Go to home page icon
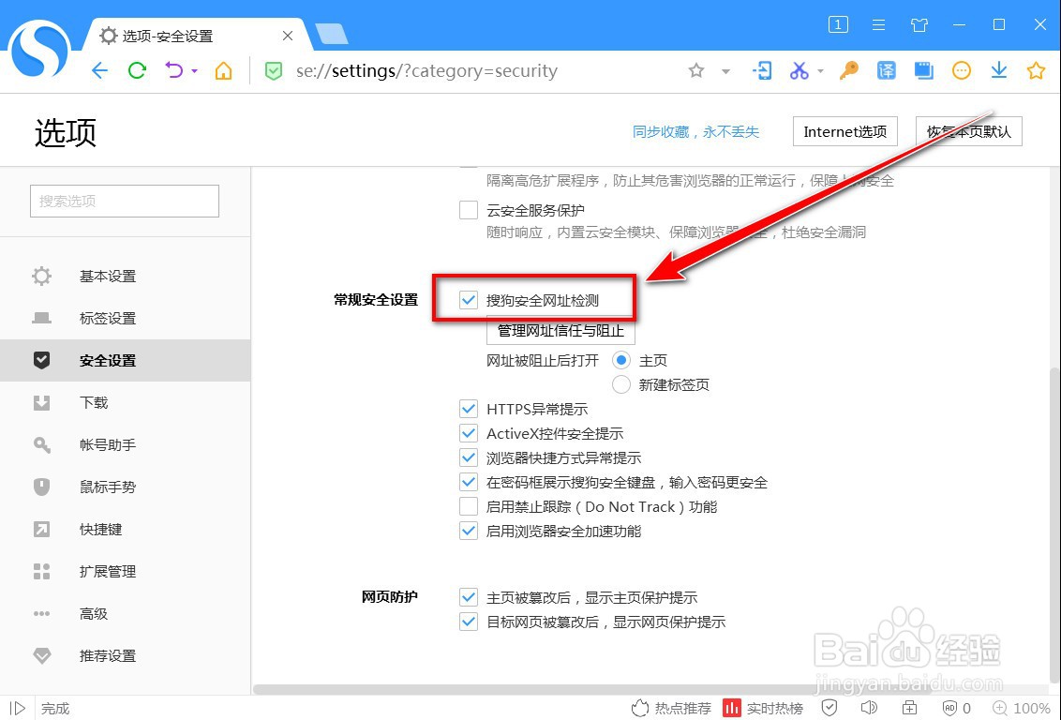Image resolution: width=1061 pixels, height=720 pixels. coord(223,70)
